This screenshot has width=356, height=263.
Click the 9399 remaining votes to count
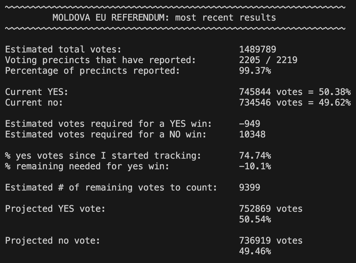point(250,187)
